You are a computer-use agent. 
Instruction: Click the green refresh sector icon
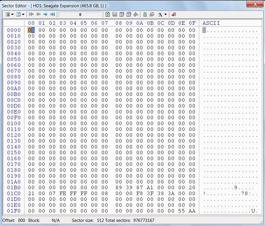(x=107, y=15)
